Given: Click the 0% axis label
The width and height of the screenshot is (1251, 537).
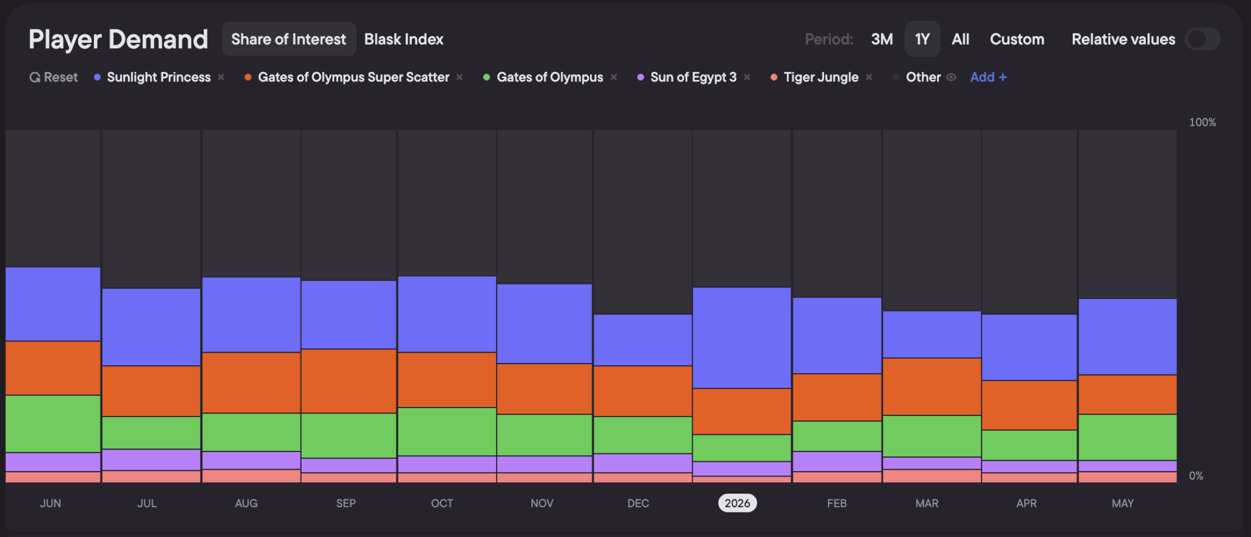Looking at the screenshot, I should [x=1196, y=475].
